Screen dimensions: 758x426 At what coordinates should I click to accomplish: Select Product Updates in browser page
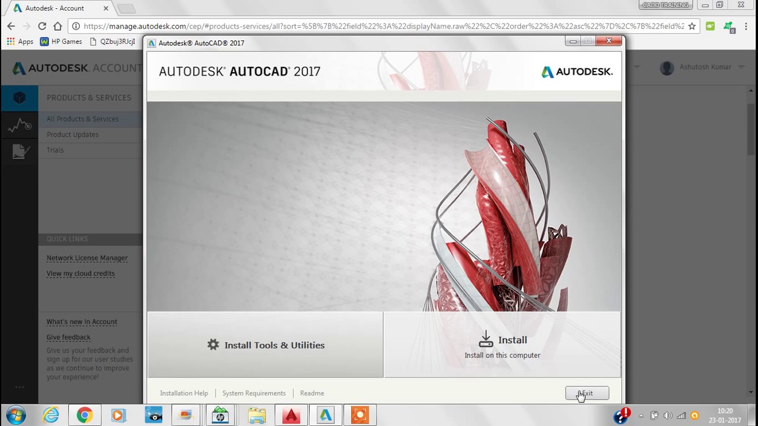(73, 134)
